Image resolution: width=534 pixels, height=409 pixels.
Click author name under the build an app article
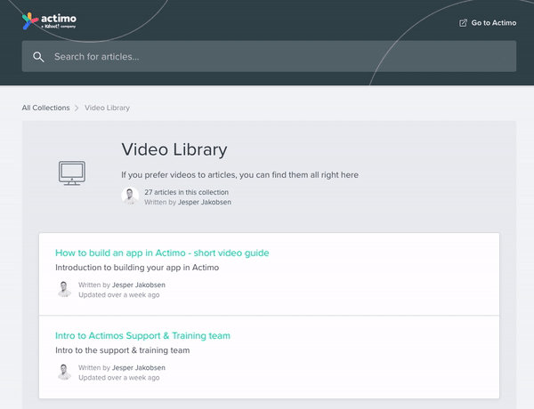138,285
